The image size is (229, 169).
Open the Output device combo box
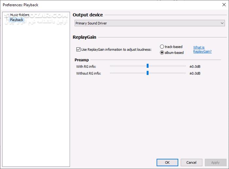point(147,23)
